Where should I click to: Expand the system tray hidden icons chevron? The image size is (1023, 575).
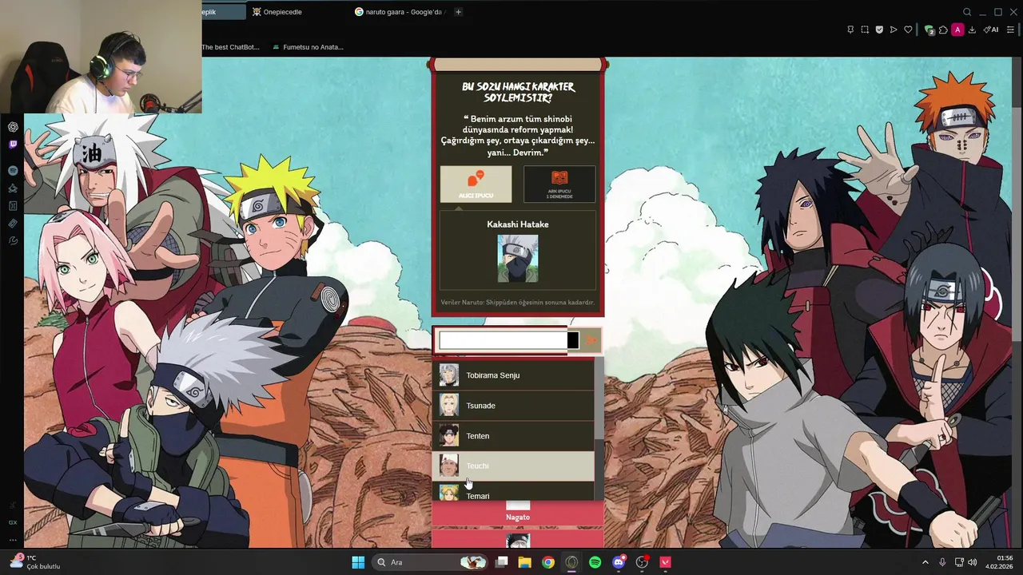(925, 562)
